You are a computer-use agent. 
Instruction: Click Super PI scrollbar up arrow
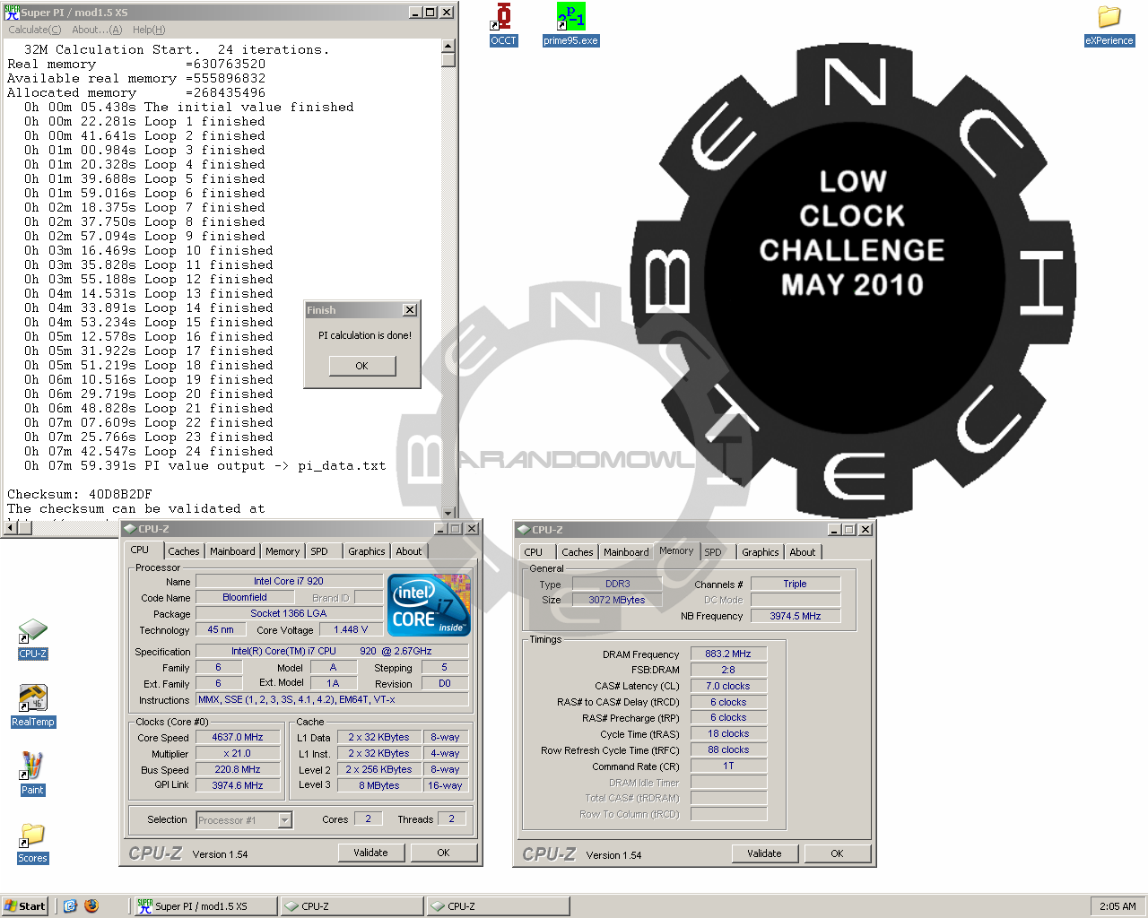(448, 46)
